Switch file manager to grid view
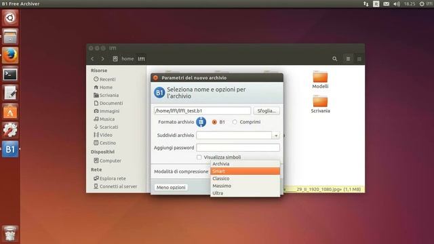 359,59
